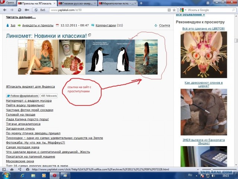The image size is (238, 179).
Task: Launch Internet Explorer from the taskbar
Action: pos(23,176)
